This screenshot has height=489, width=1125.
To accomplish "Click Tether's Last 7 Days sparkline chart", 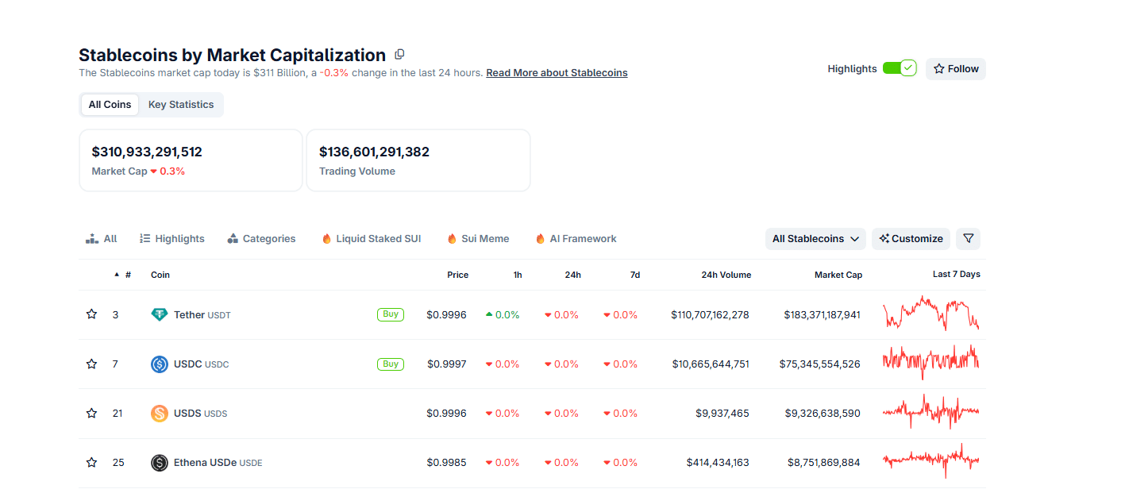I will click(930, 314).
